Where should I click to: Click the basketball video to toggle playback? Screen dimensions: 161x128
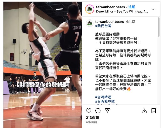pos(43,65)
